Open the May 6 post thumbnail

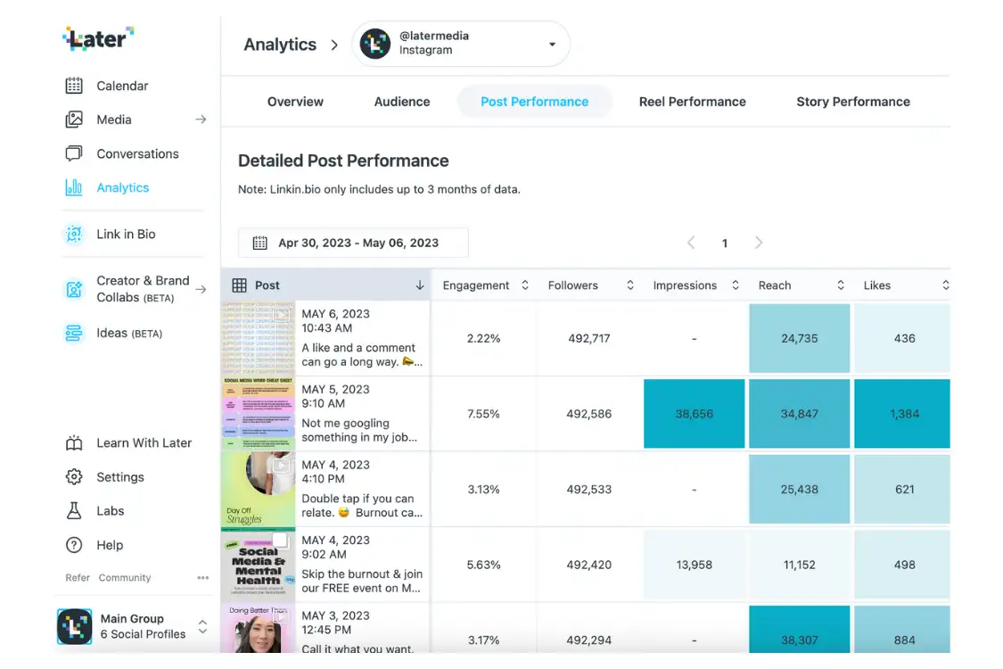click(259, 338)
